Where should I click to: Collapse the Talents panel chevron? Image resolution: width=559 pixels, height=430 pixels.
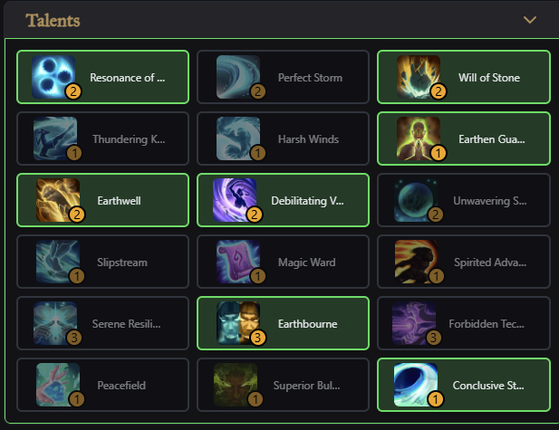530,20
